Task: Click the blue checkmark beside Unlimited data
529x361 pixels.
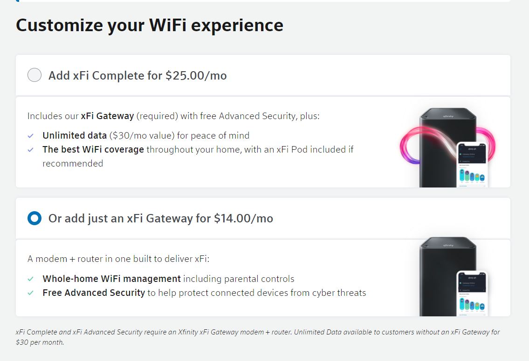Action: point(31,135)
